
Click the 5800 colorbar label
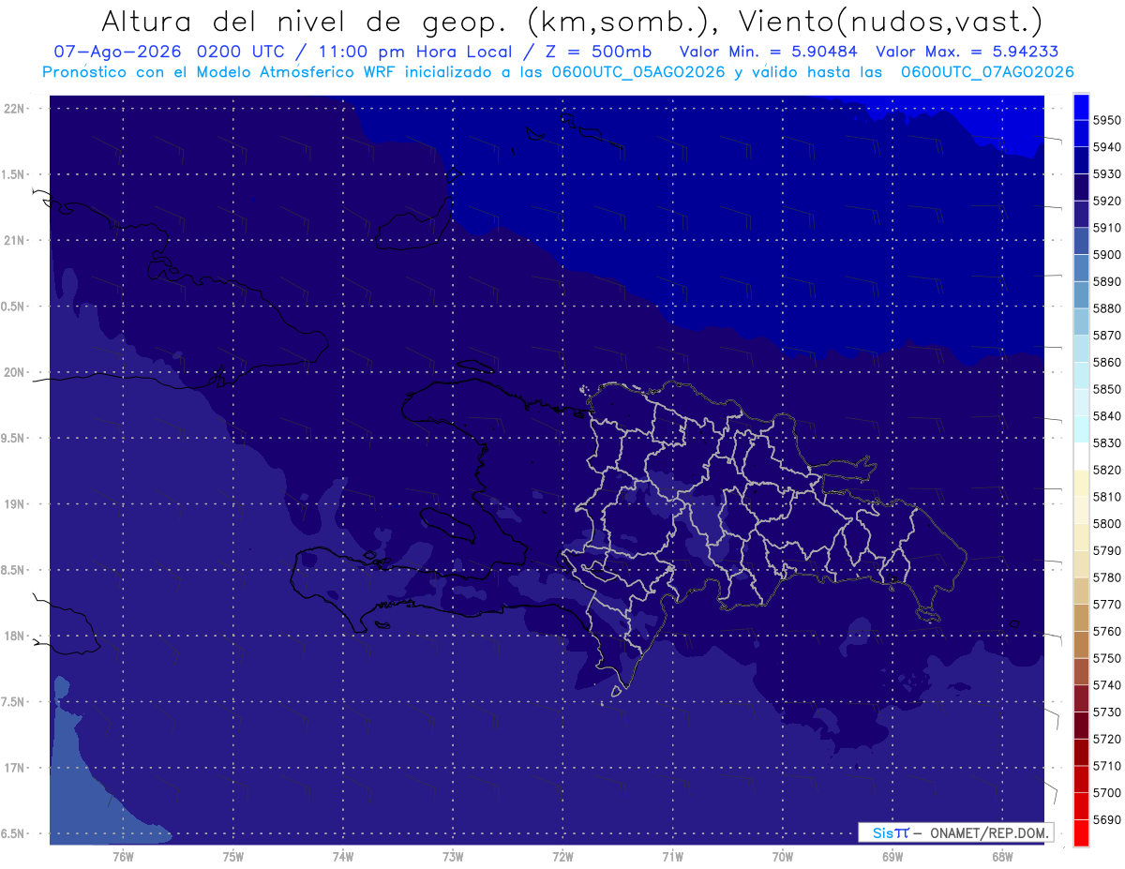pyautogui.click(x=1107, y=523)
